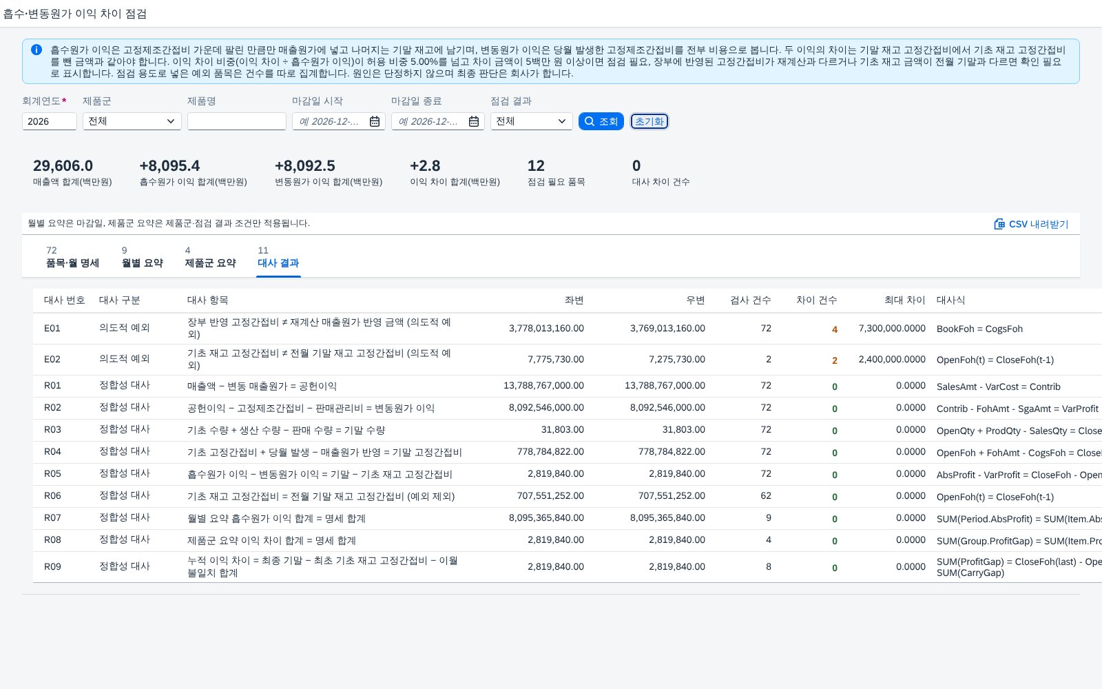Click the 7,300,000.0000 최대 차이 cell
The width and height of the screenshot is (1102, 689).
(x=892, y=329)
